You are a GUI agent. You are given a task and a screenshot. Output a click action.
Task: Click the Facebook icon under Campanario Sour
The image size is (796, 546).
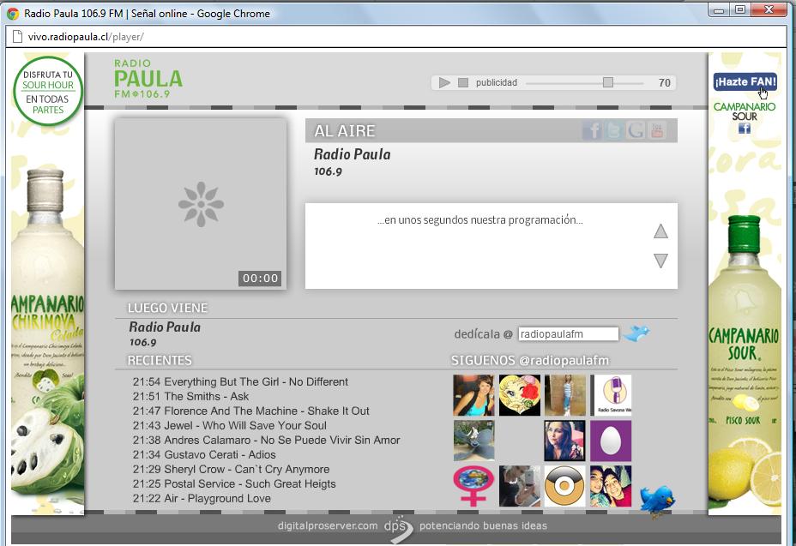pyautogui.click(x=745, y=129)
